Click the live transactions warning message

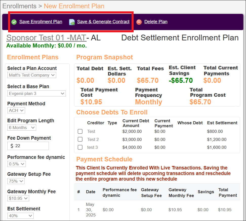[x=153, y=173]
